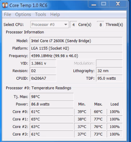The image size is (131, 142).
Task: Click Core #1 load 100% value
Action: 115,119
